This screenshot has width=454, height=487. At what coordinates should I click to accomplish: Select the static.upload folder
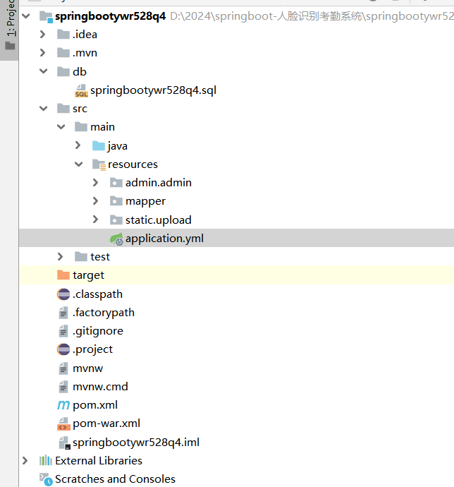pos(158,220)
